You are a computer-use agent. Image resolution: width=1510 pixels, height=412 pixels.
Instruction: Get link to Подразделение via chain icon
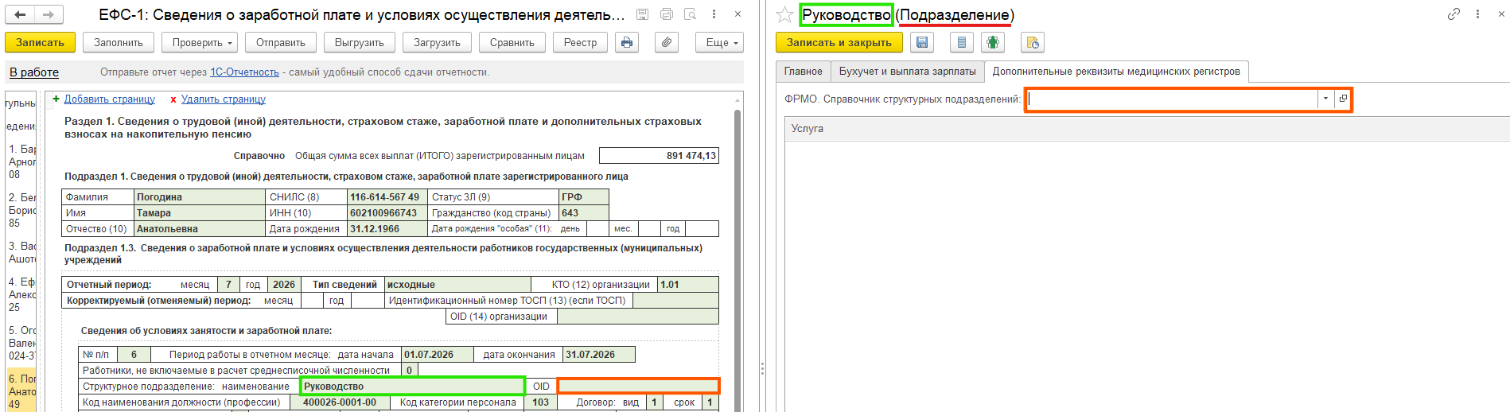pos(1454,14)
